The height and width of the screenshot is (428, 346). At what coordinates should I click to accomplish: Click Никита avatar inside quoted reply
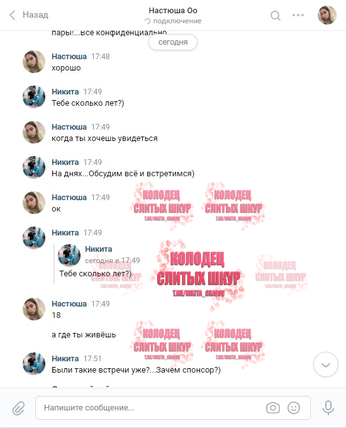69,255
